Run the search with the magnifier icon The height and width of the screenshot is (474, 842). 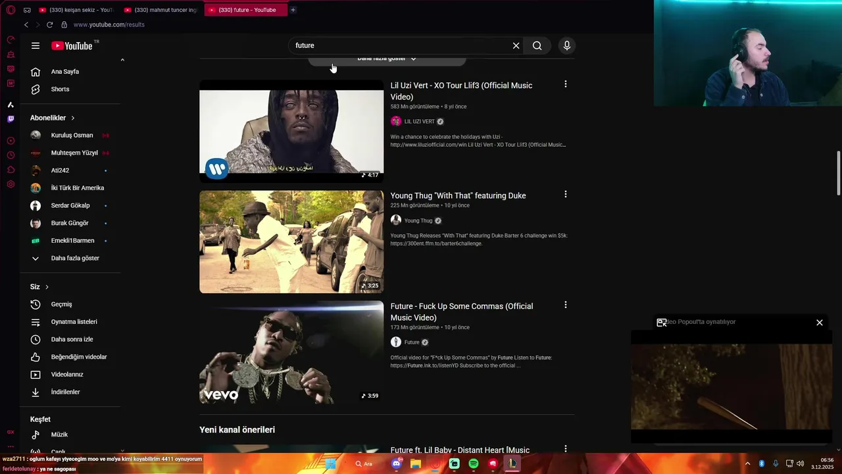pyautogui.click(x=537, y=45)
